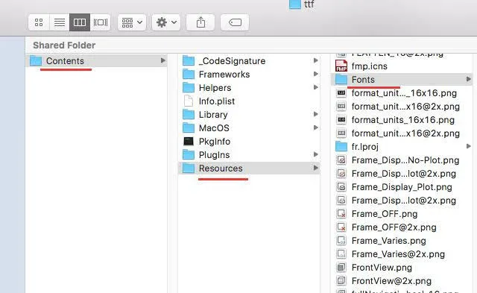This screenshot has width=477, height=293.
Task: Open the item arrangement dropdown
Action: (132, 22)
